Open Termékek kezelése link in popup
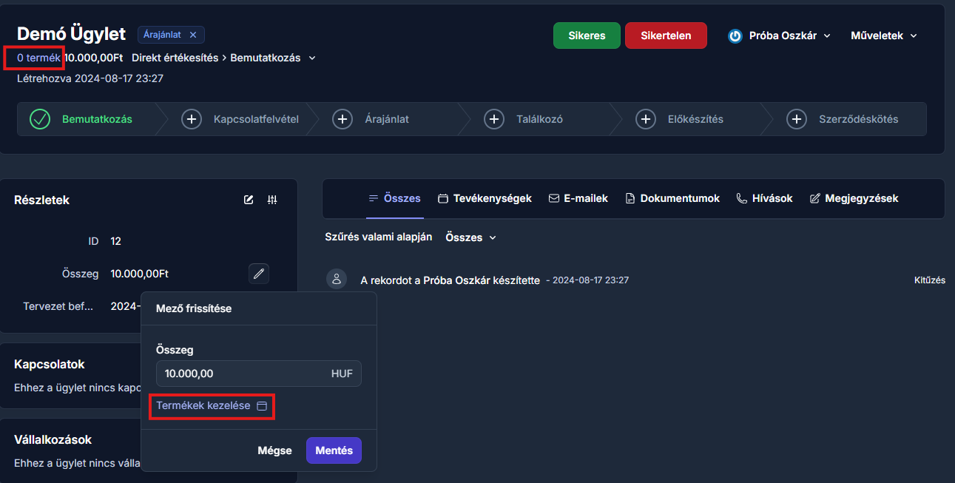This screenshot has width=955, height=483. tap(203, 405)
